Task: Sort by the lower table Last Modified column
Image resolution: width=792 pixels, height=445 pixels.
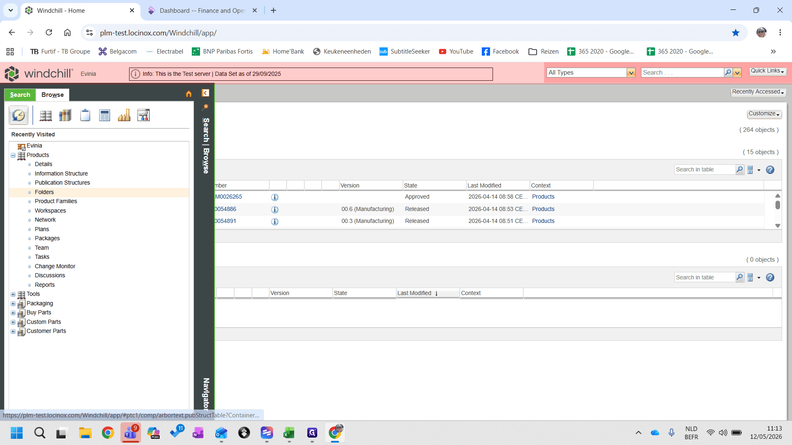Action: tap(427, 293)
